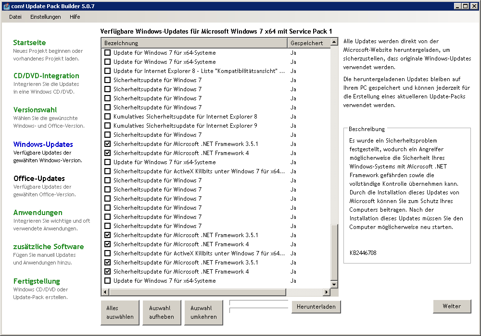Click the vertical scrollbar thumb of update list
This screenshot has height=336, width=481.
coord(334,252)
